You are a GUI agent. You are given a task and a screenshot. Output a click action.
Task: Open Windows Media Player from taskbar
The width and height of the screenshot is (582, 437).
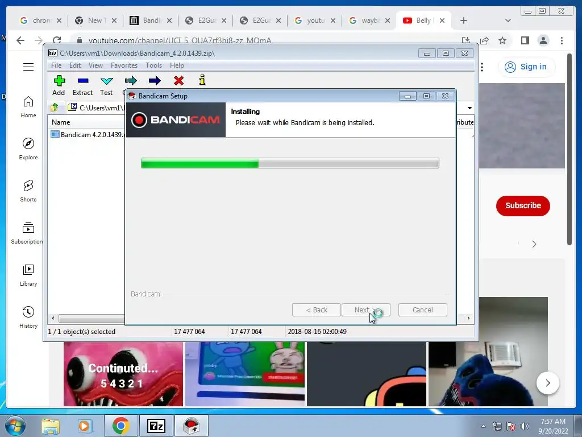84,426
